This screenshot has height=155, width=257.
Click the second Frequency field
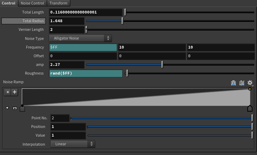point(152,47)
